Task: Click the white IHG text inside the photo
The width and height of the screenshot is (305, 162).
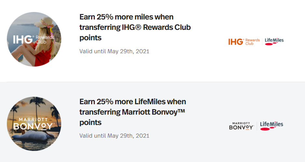Action: [x=23, y=40]
